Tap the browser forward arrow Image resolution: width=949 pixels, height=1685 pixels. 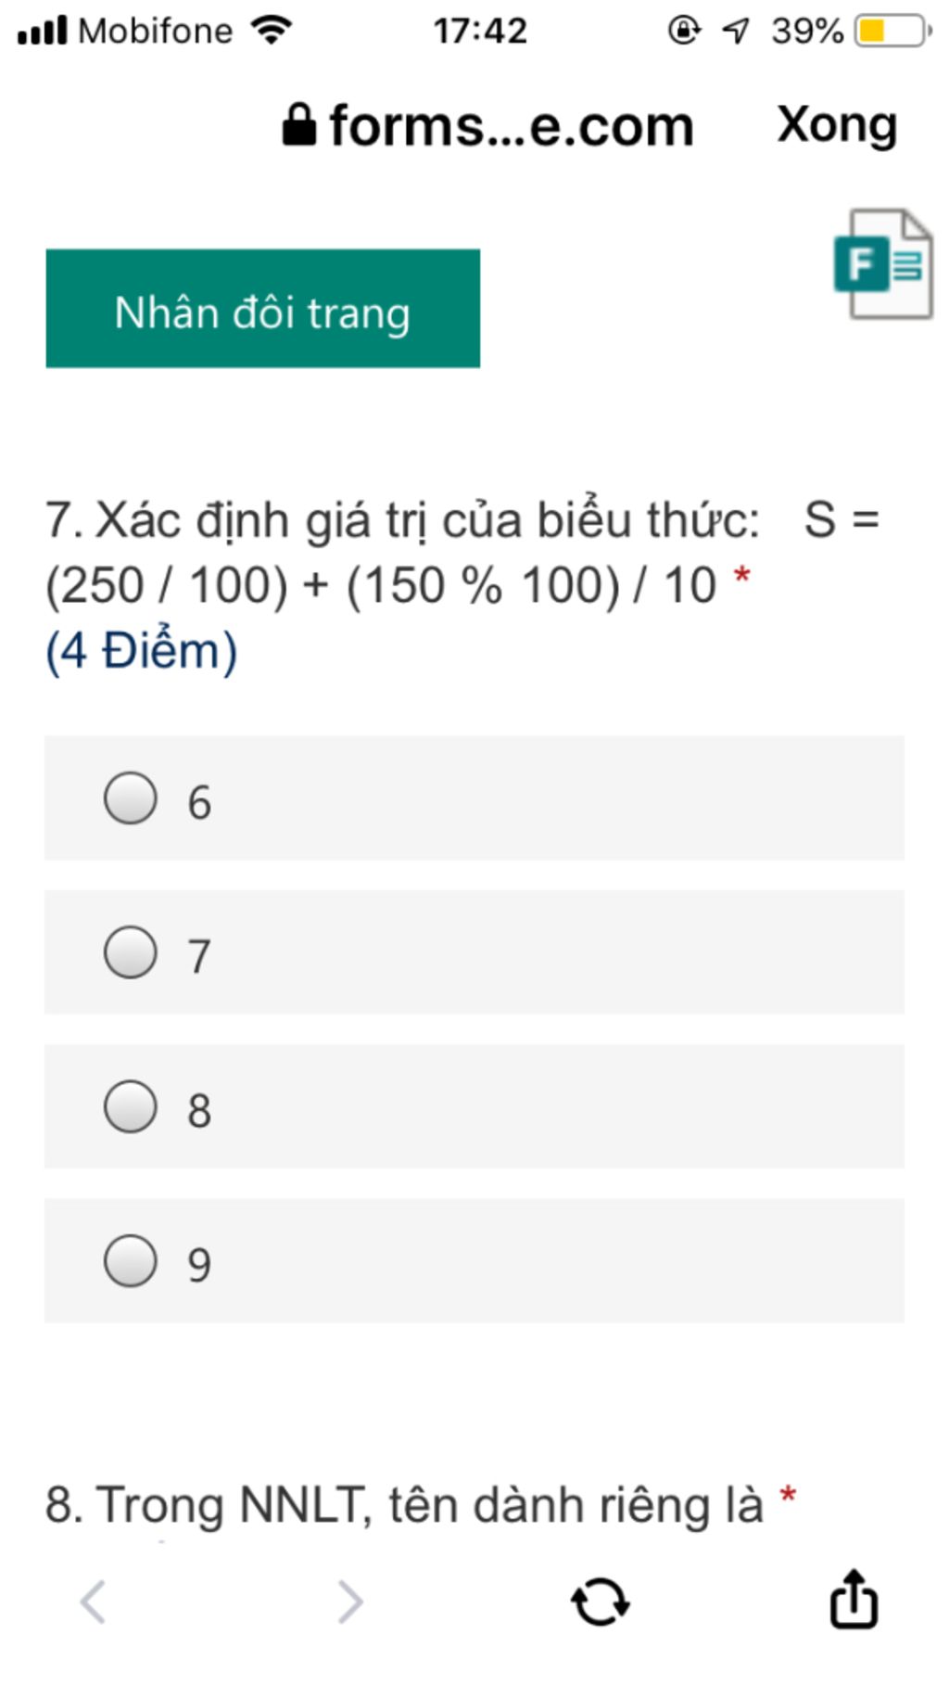[350, 1602]
